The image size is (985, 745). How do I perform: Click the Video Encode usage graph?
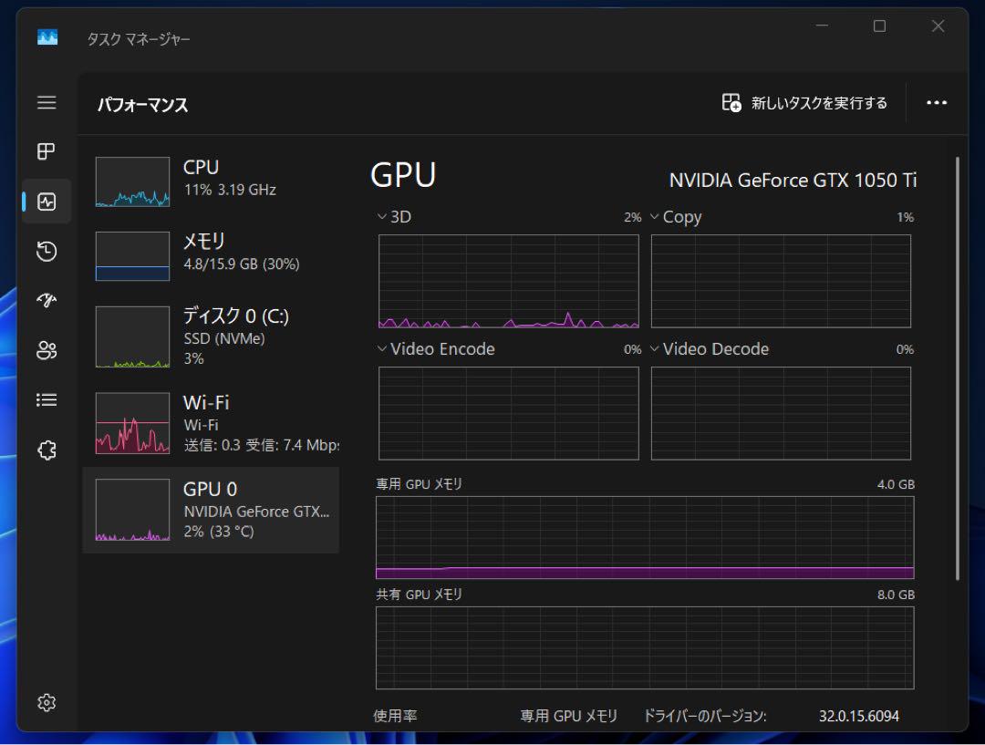click(x=509, y=413)
